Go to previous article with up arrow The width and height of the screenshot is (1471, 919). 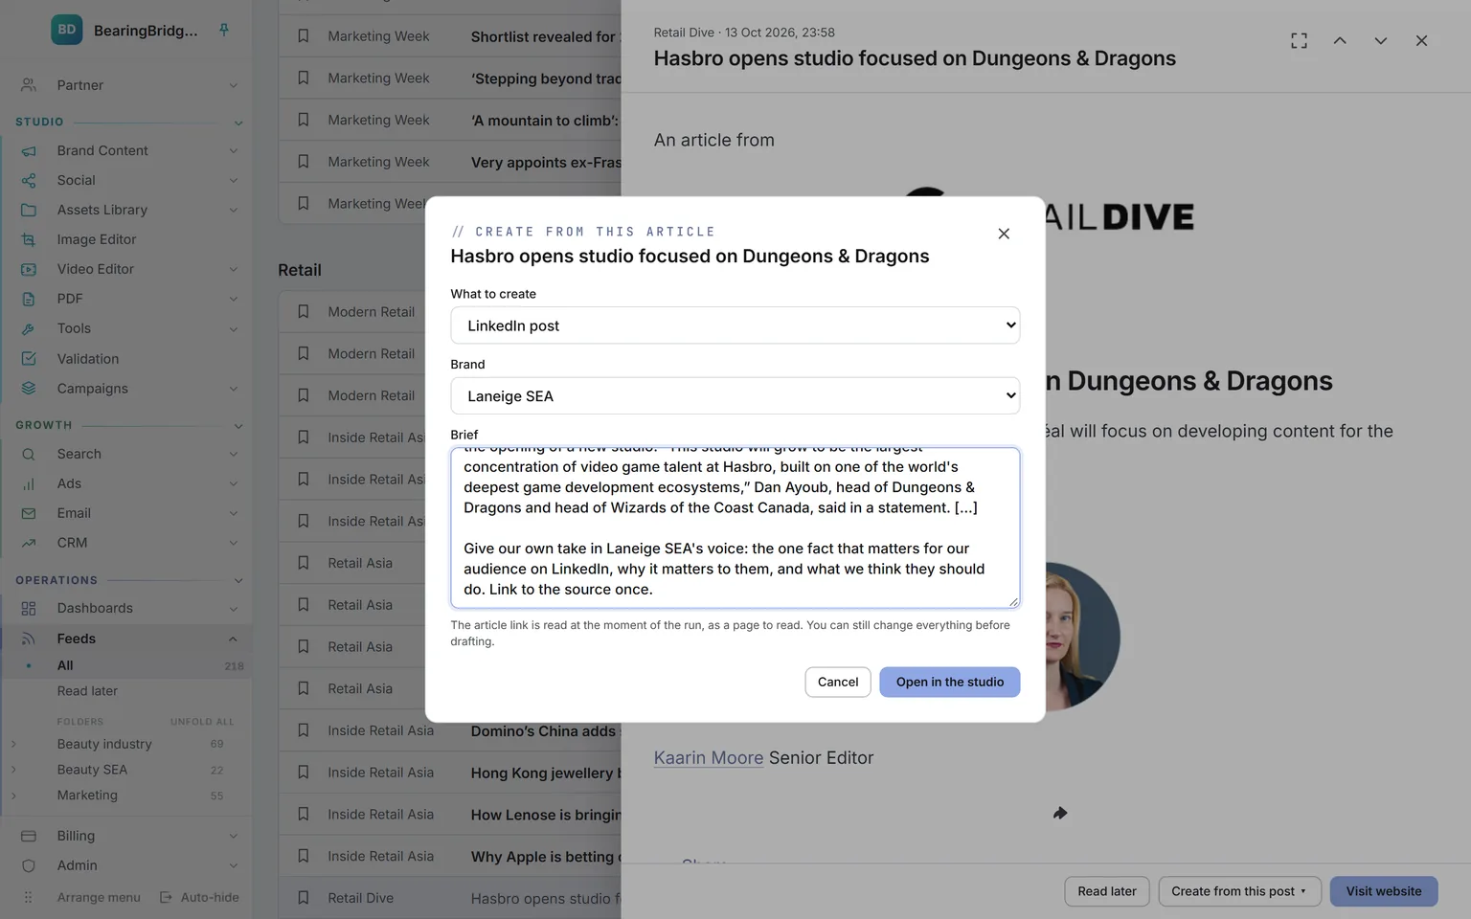(x=1340, y=40)
